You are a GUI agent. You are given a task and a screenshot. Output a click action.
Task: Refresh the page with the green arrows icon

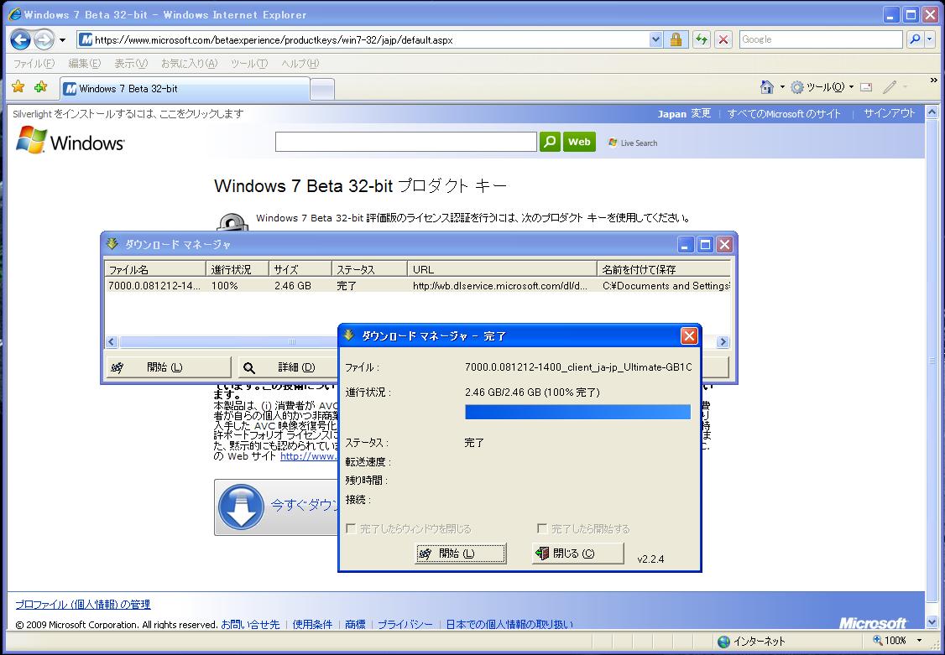point(701,40)
